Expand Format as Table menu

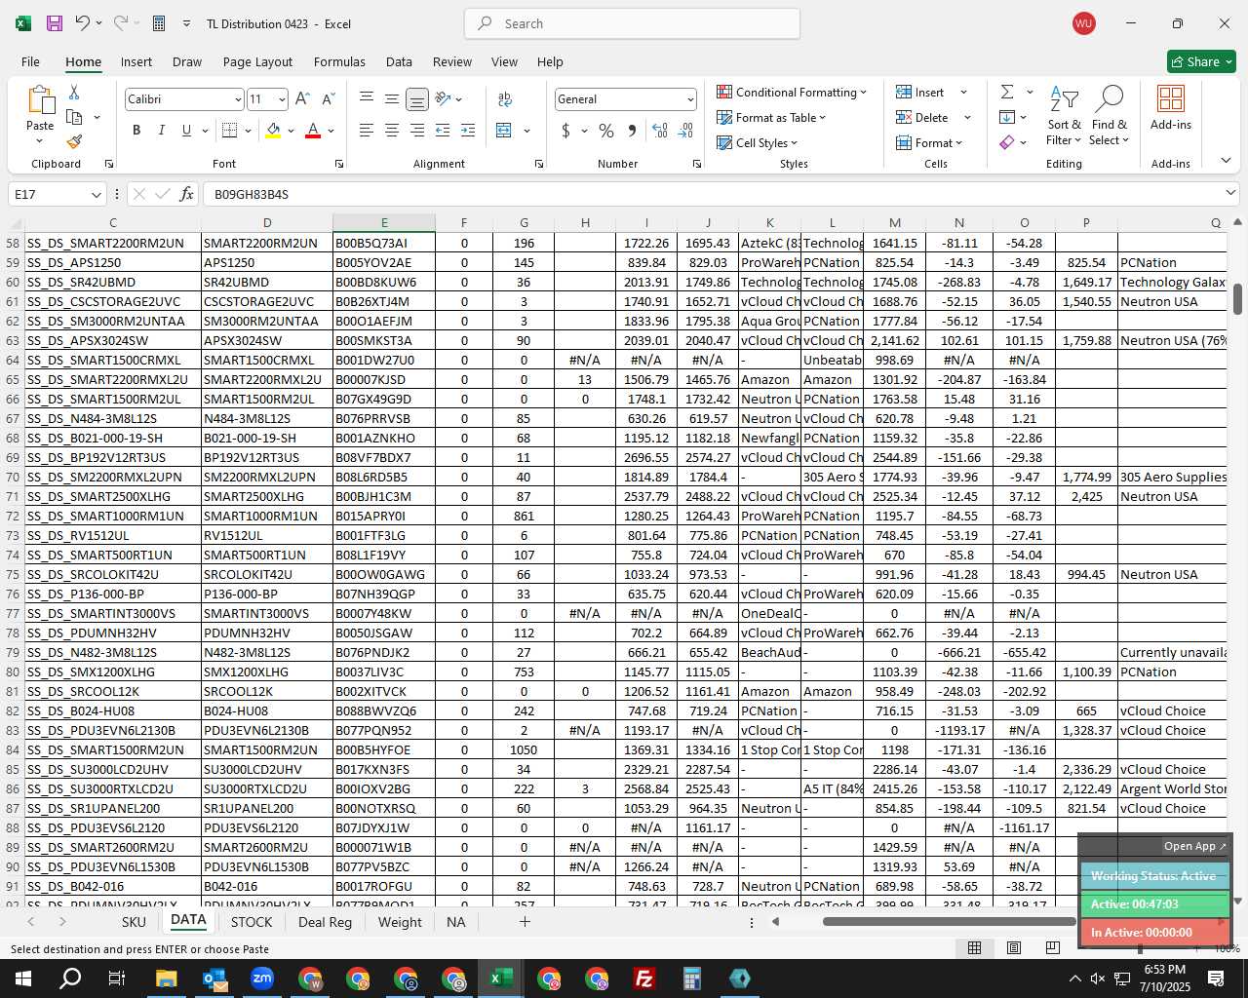click(x=771, y=117)
